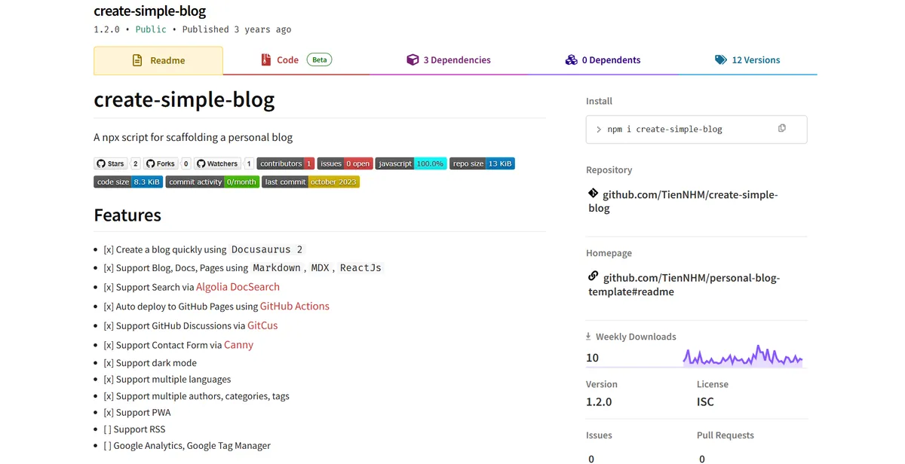Click the Pull Requests label

tap(726, 435)
